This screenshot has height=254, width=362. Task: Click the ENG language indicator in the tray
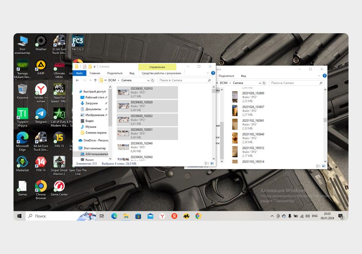click(315, 216)
